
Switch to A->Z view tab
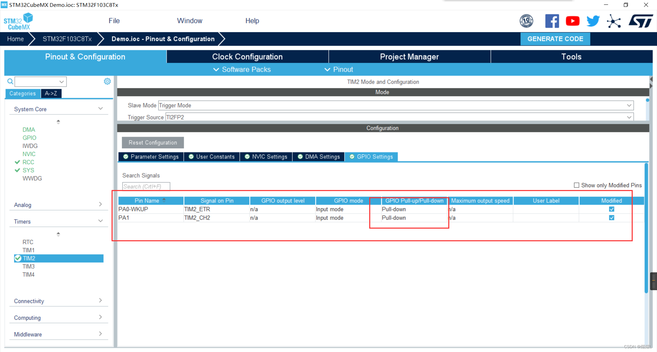coord(51,93)
